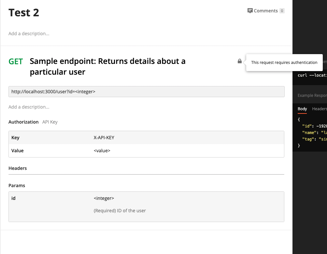Click the Comments counter badge showing 0
This screenshot has width=327, height=254.
[x=283, y=10]
